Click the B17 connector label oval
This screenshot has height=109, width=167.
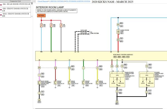tap(101, 85)
